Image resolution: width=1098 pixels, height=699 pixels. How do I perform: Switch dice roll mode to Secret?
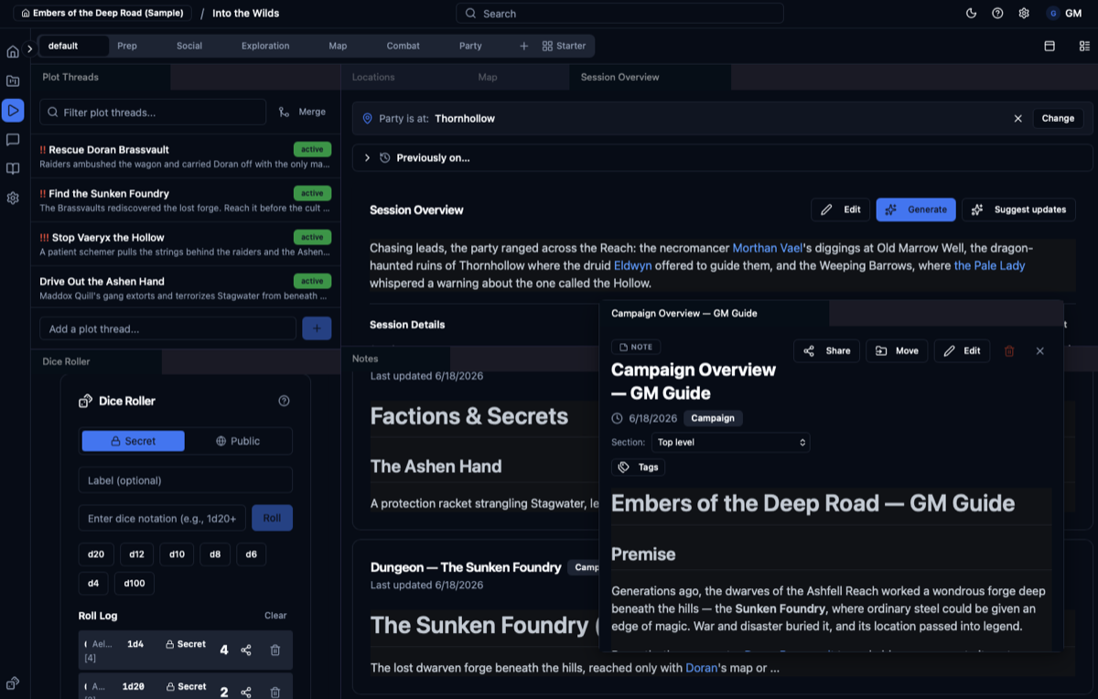click(x=134, y=441)
